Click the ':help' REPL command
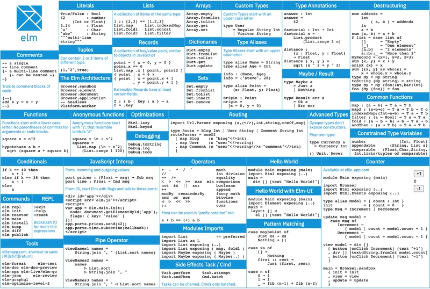 (x=40, y=211)
